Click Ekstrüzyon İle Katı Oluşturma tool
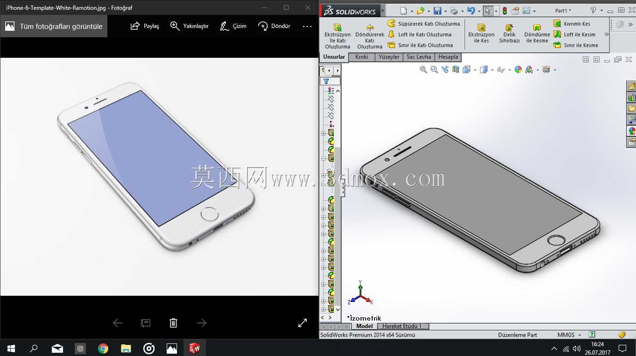This screenshot has height=356, width=636. 338,36
